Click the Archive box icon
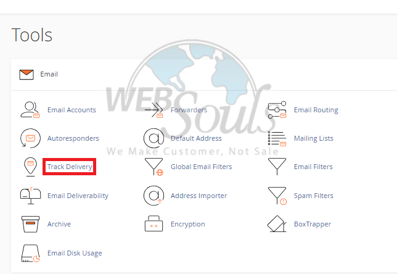Image resolution: width=397 pixels, height=274 pixels. tap(30, 224)
